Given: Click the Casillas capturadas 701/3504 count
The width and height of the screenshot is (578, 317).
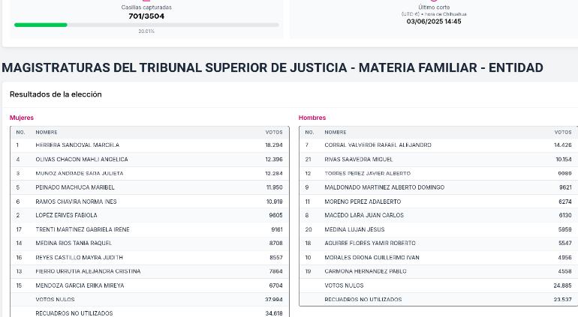Looking at the screenshot, I should (146, 16).
